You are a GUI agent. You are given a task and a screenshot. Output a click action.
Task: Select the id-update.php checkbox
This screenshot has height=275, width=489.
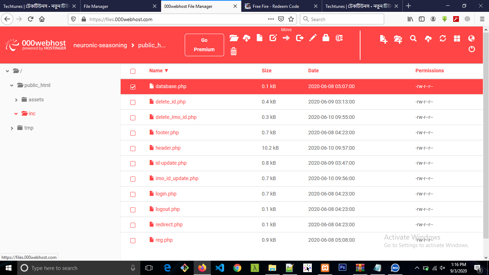(x=133, y=164)
